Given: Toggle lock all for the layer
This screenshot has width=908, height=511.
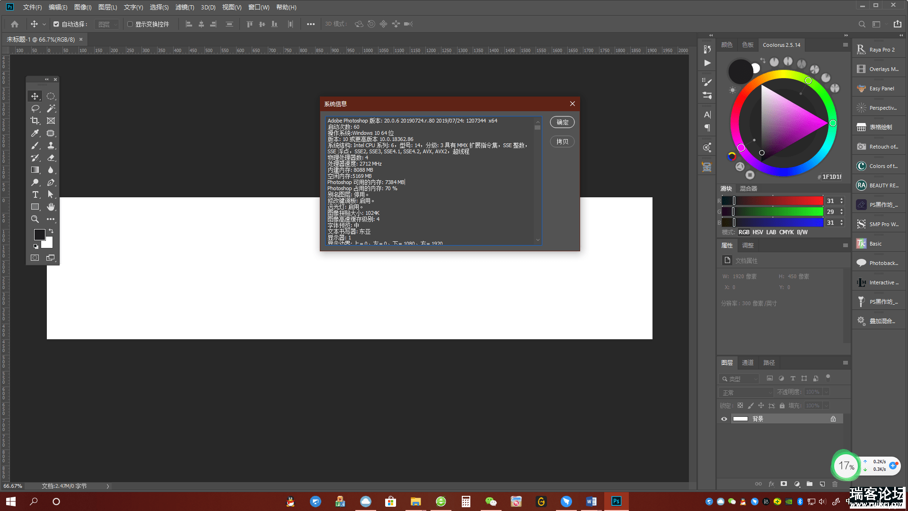Looking at the screenshot, I should tap(782, 405).
